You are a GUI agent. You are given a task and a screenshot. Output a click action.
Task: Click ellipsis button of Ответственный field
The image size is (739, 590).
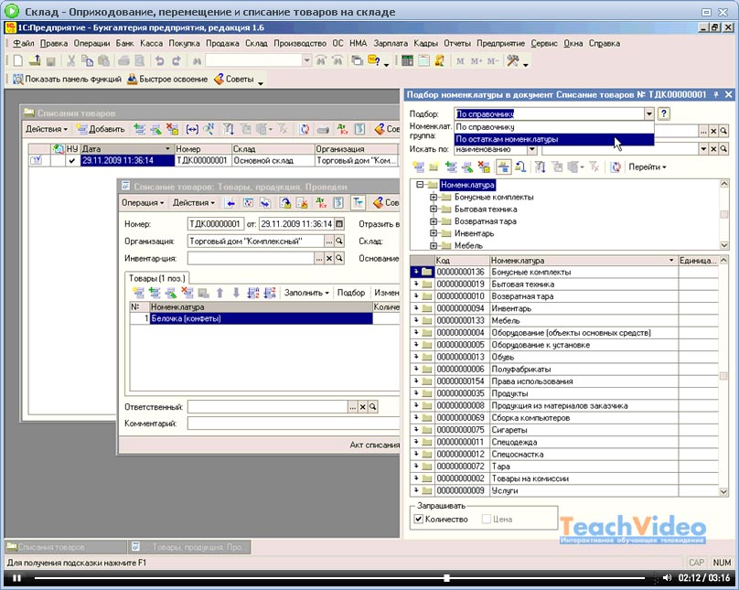pos(352,407)
